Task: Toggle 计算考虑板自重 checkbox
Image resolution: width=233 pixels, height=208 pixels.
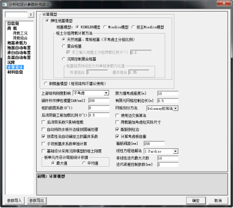Action: coord(131,137)
